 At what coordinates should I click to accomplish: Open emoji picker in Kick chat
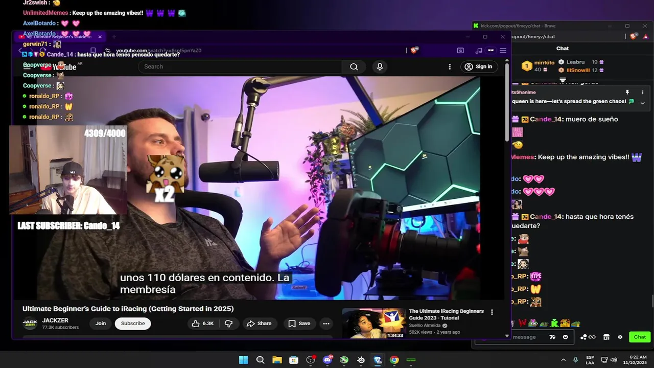point(565,337)
